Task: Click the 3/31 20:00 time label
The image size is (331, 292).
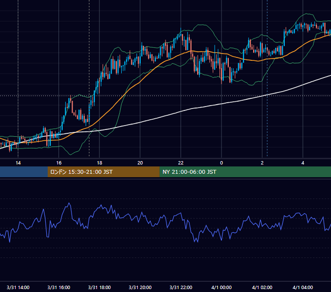Action: pyautogui.click(x=140, y=287)
